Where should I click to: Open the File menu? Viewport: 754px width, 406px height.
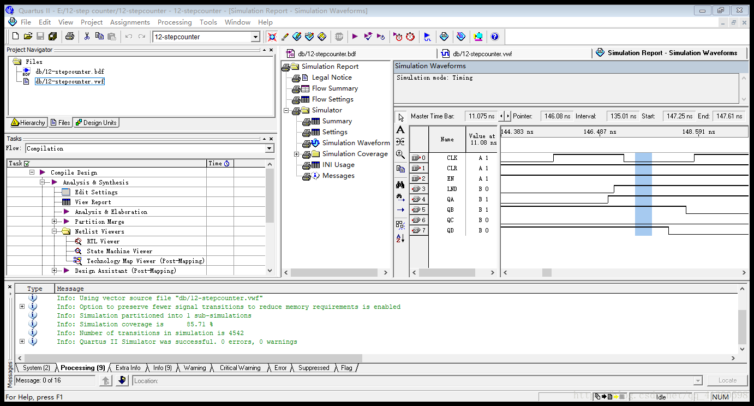[x=26, y=22]
